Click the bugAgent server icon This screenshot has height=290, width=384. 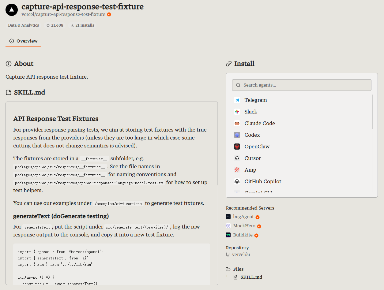pos(228,217)
